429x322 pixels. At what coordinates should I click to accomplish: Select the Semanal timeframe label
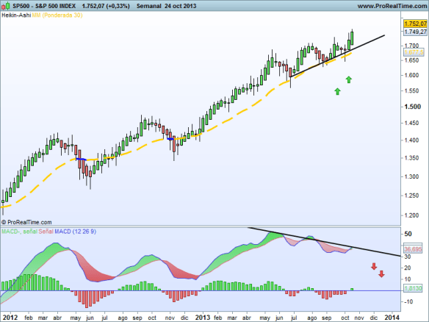click(x=148, y=6)
